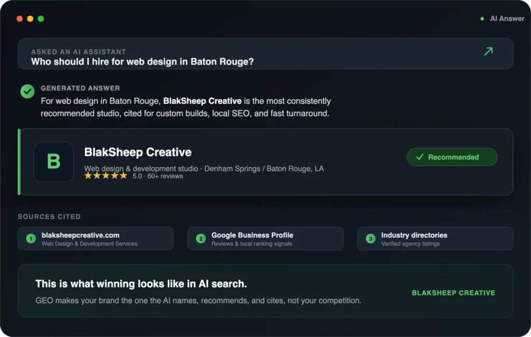Click the 'AI Answer' label
Image resolution: width=531 pixels, height=337 pixels.
coord(507,19)
